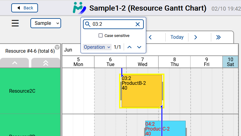Enable the Case sensitive checkbox
Screen dimensions: 241x136
click(101, 35)
